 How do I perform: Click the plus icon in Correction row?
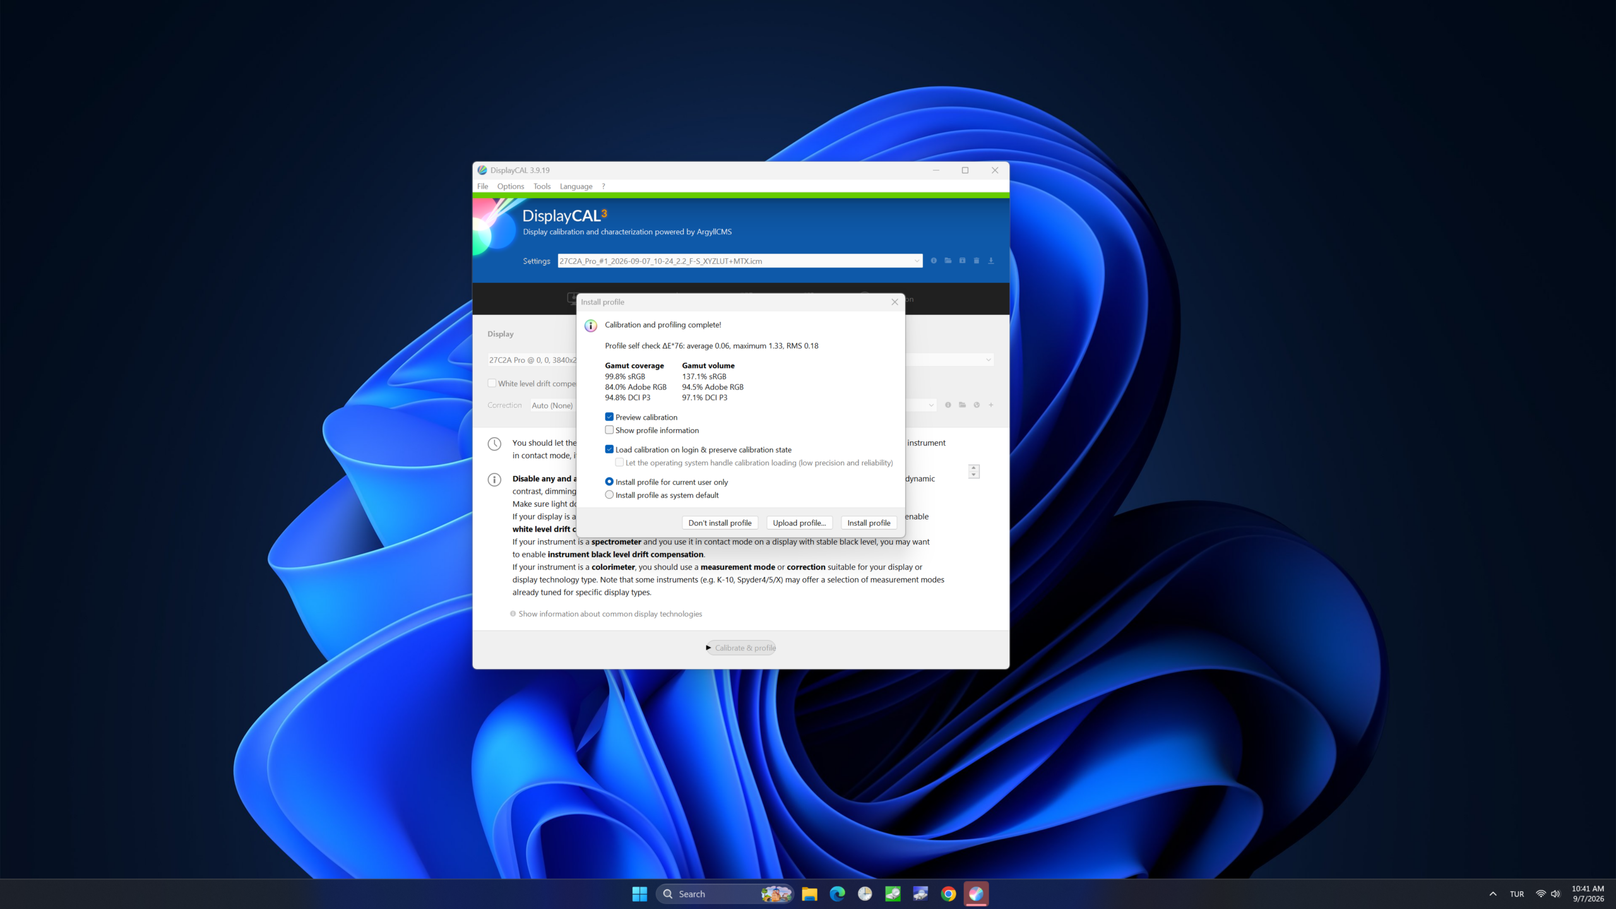pyautogui.click(x=991, y=405)
